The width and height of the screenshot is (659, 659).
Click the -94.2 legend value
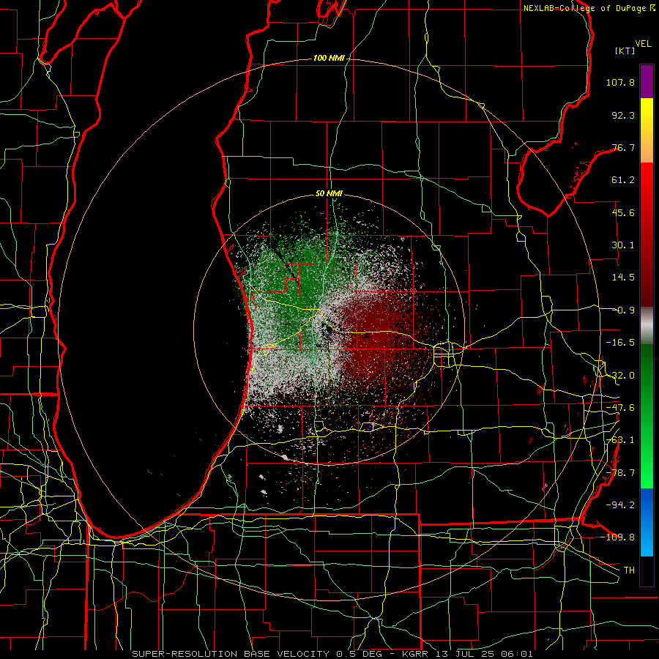pos(620,505)
